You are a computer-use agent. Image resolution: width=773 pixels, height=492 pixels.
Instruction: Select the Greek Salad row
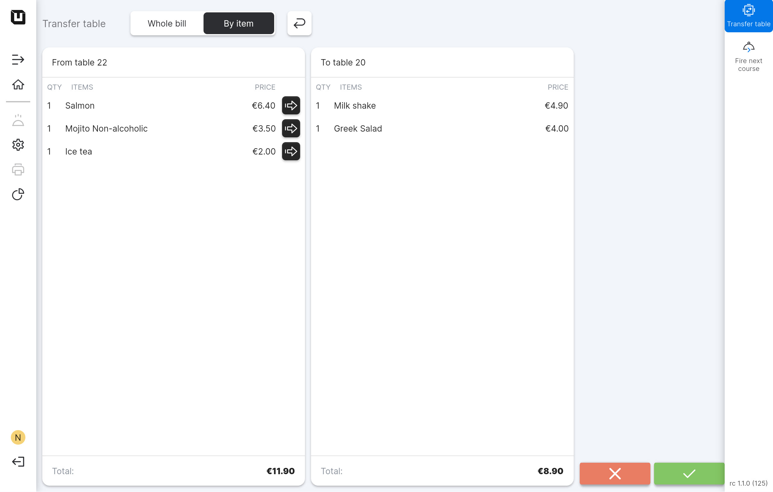(x=442, y=128)
